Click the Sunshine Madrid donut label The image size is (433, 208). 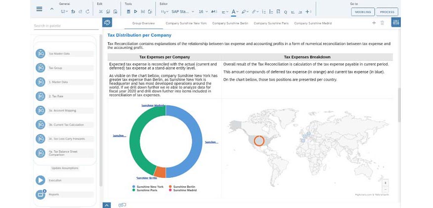click(153, 105)
